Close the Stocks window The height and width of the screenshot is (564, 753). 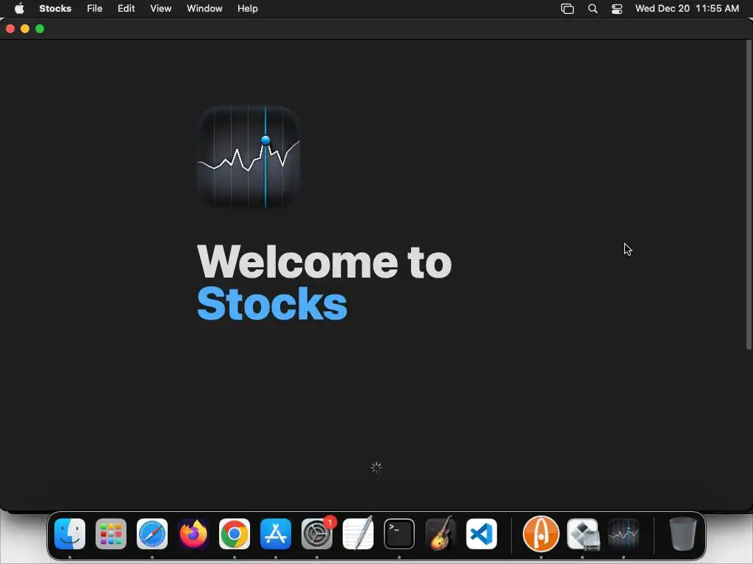click(x=10, y=29)
